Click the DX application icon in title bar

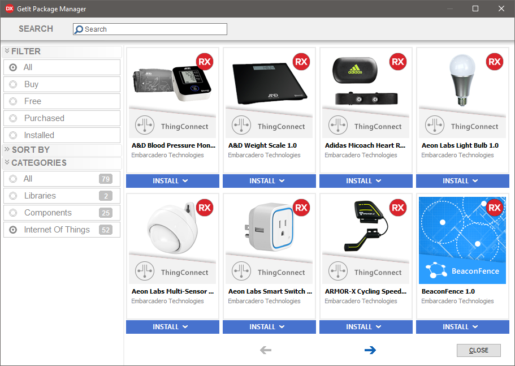click(x=10, y=8)
